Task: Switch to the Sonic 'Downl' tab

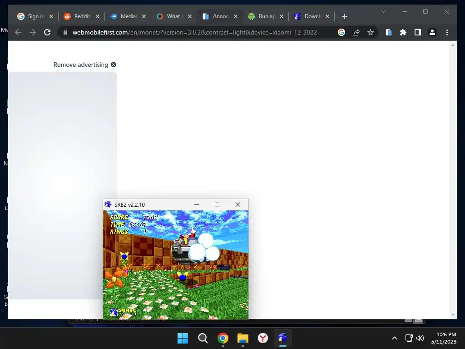Action: point(308,16)
